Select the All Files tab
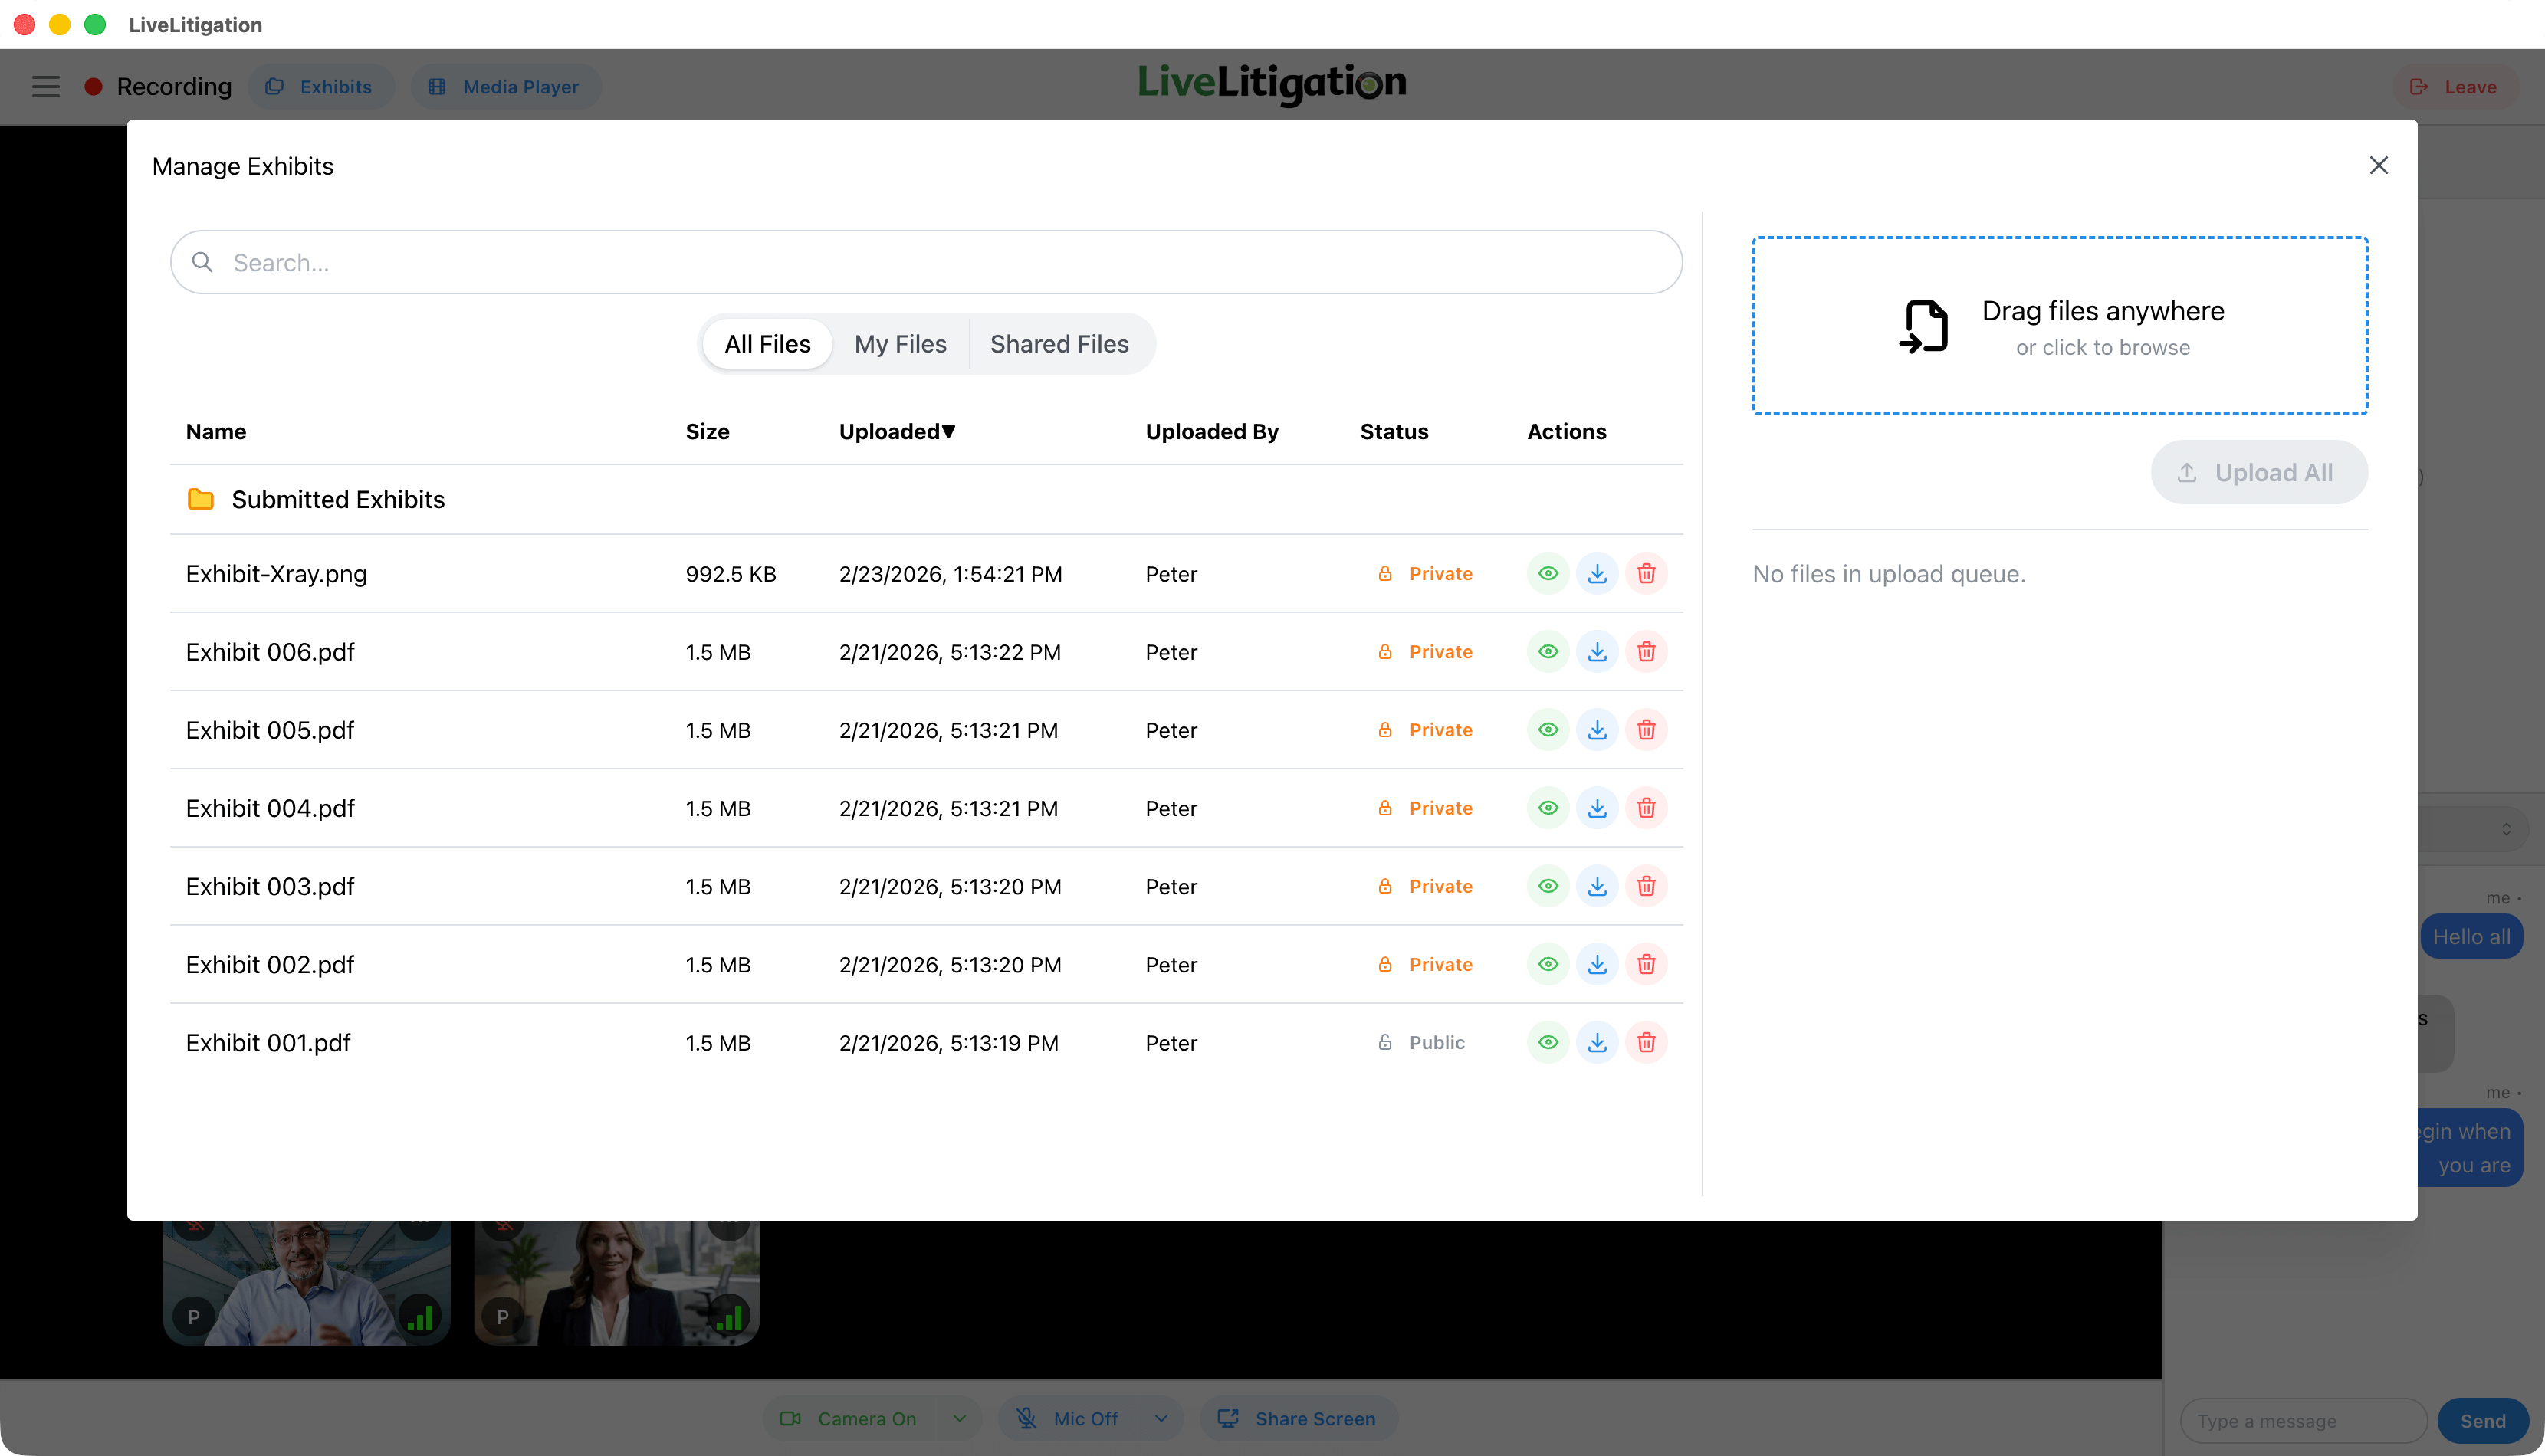2545x1456 pixels. point(767,344)
